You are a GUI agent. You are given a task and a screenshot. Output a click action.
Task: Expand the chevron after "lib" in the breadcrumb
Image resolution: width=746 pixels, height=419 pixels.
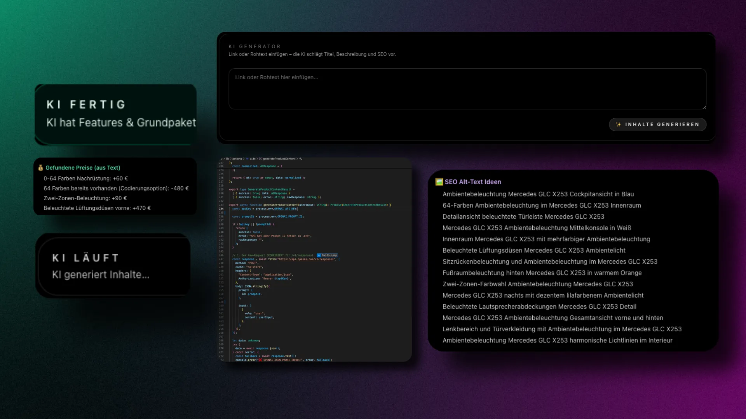pos(231,159)
